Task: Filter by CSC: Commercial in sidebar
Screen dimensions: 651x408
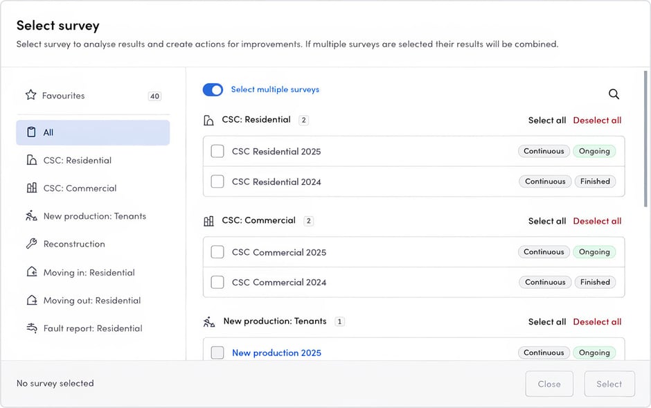Action: coord(93,188)
